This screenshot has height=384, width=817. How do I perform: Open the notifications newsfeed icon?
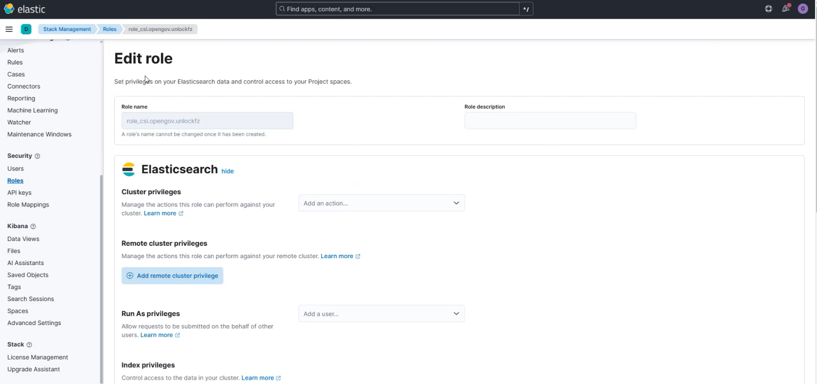785,9
